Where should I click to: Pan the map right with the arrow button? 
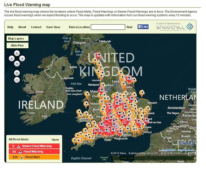[22, 59]
